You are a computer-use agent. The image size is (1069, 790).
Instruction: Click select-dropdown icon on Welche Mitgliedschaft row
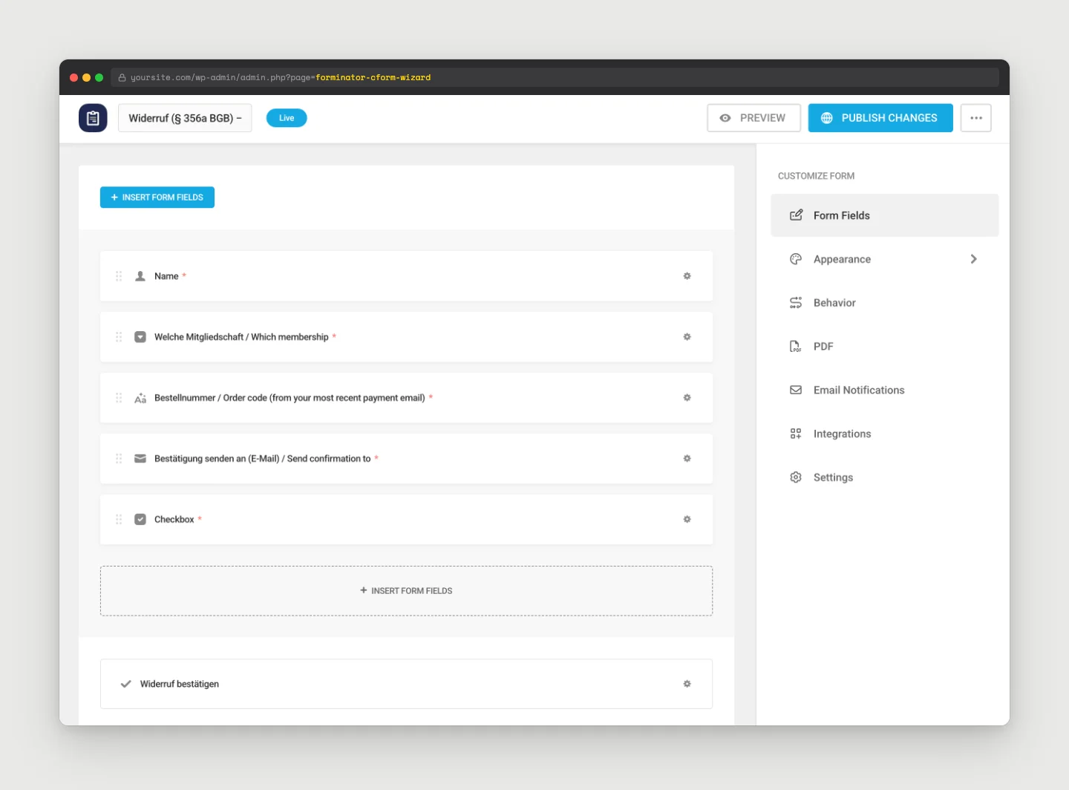coord(140,337)
